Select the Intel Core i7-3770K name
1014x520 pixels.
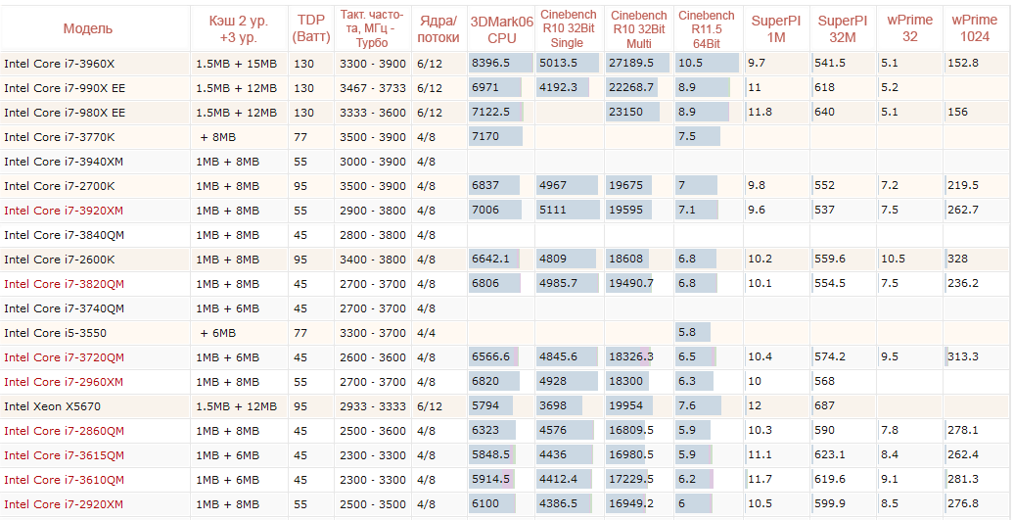point(60,137)
